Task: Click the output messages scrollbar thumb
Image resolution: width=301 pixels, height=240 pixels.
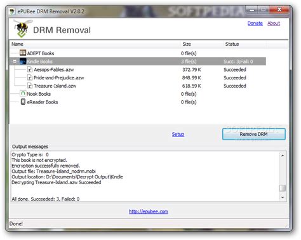Action: point(283,188)
